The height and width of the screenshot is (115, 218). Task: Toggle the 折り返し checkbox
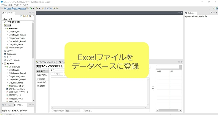click(84, 111)
